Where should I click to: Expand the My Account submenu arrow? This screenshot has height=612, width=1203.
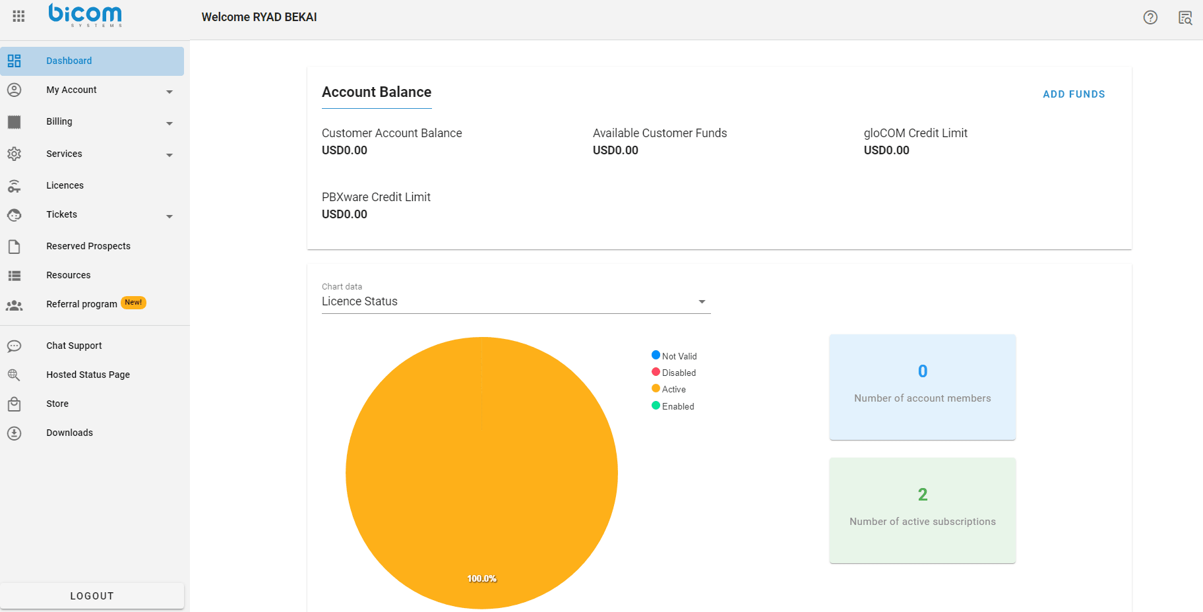(x=170, y=92)
